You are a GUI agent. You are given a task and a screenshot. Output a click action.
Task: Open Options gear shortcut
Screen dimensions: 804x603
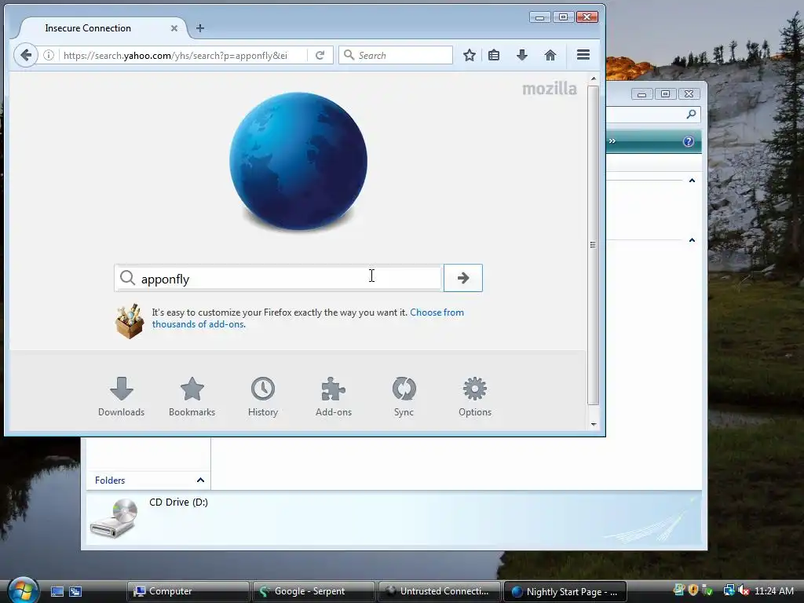pyautogui.click(x=475, y=397)
